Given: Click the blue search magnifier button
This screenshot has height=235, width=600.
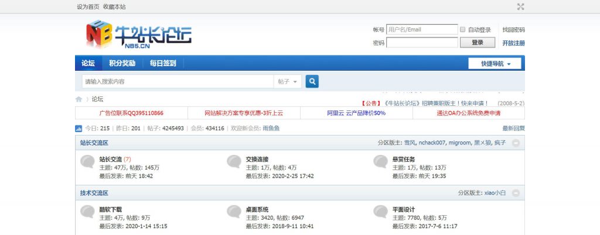Looking at the screenshot, I should 312,82.
